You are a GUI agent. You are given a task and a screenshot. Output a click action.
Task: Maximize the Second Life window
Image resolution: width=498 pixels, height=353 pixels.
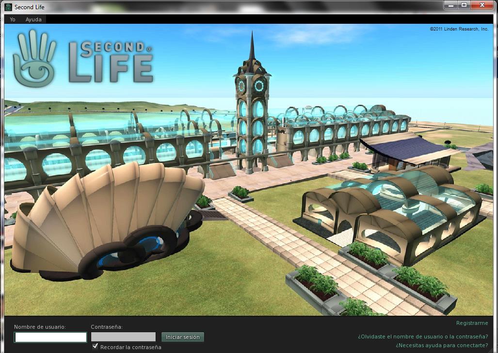464,5
